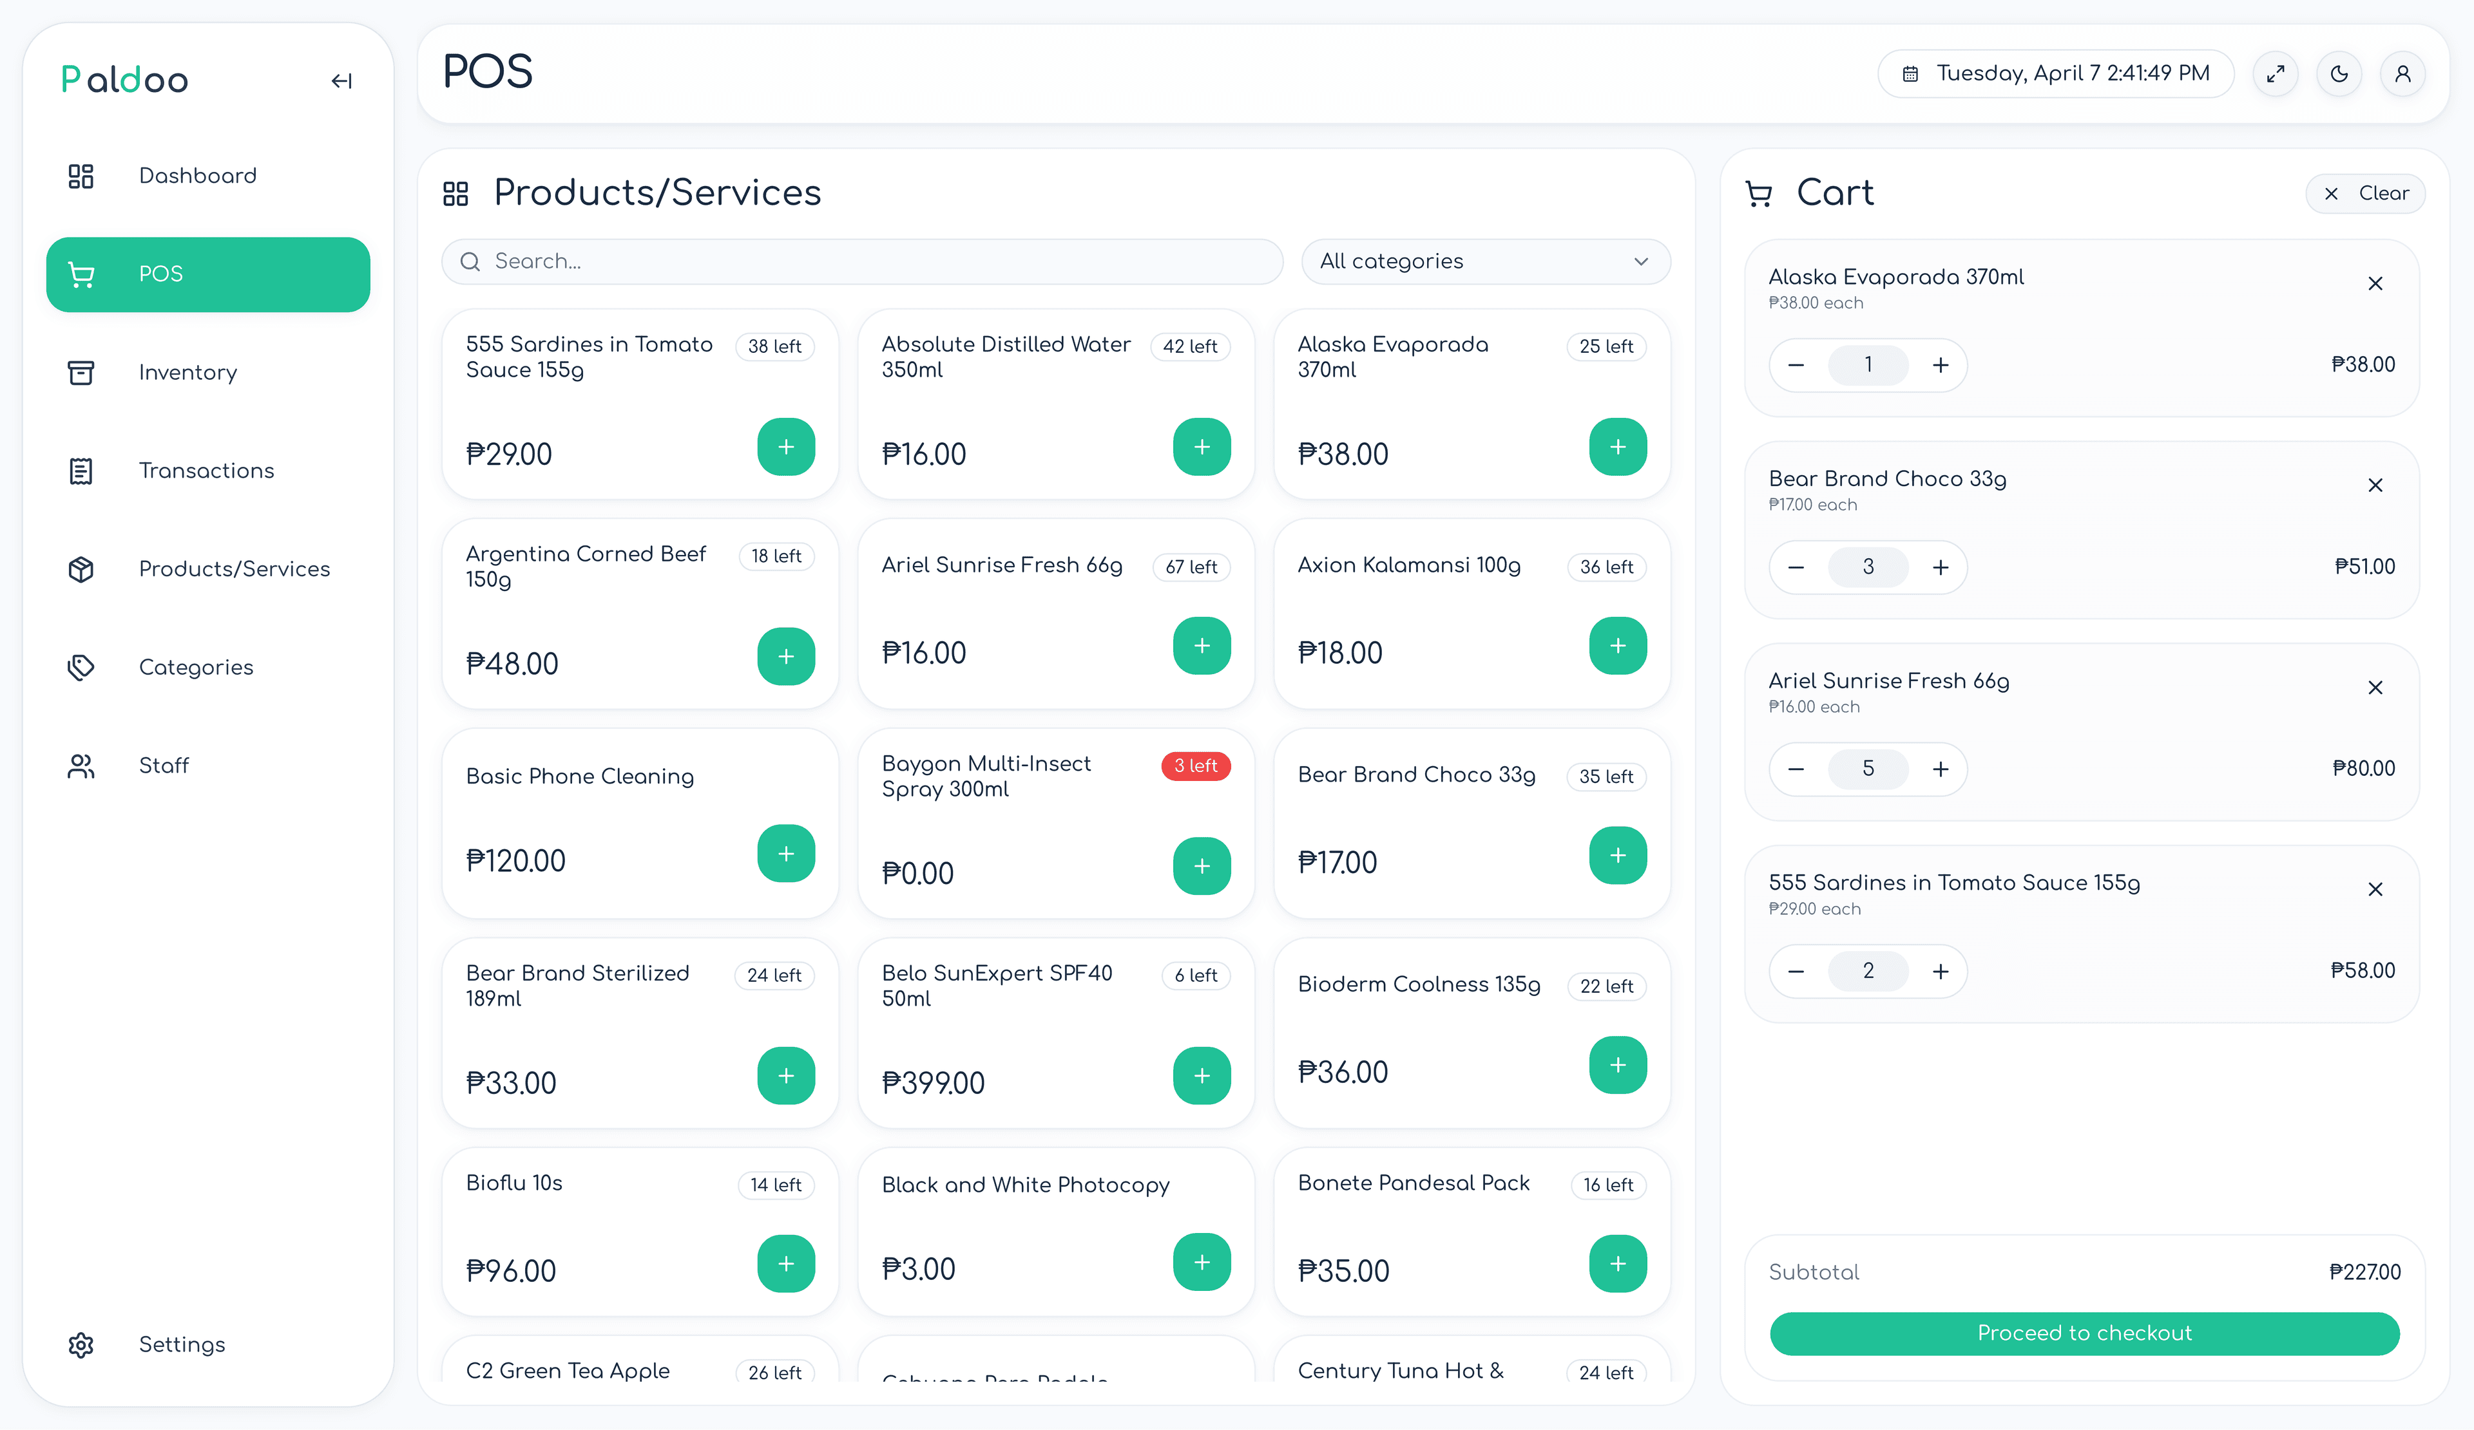The height and width of the screenshot is (1430, 2474).
Task: Click the ₱399.00 price text
Action: (x=933, y=1084)
